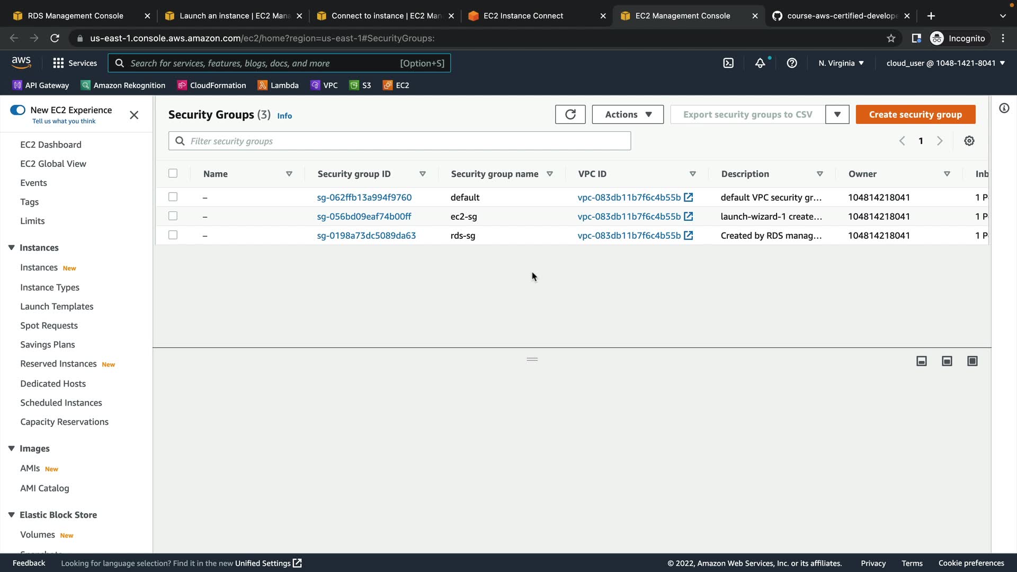Tick the select-all header checkbox
Image resolution: width=1017 pixels, height=572 pixels.
click(x=173, y=174)
